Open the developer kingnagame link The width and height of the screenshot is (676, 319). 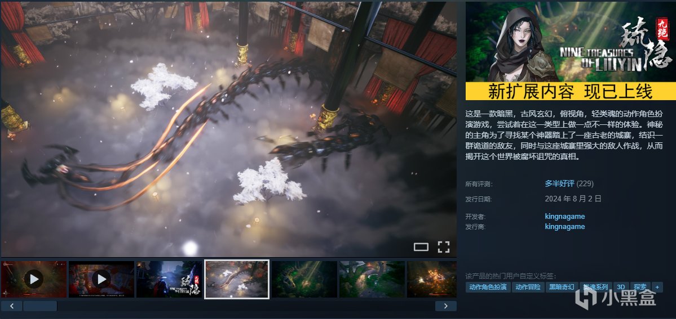pyautogui.click(x=565, y=216)
